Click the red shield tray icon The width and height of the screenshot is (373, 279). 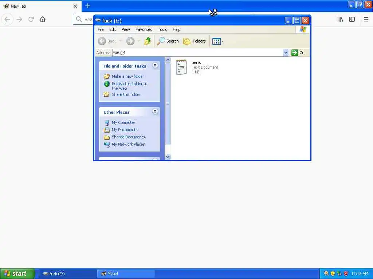click(346, 274)
